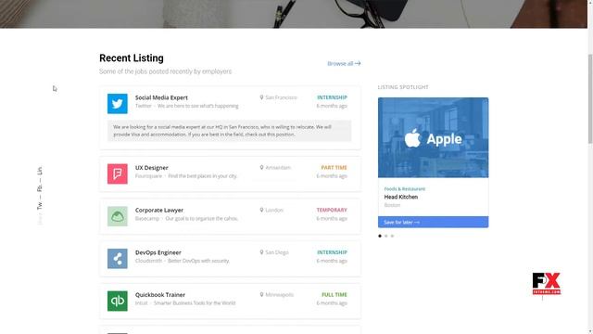Click the TEMPORARY tag
This screenshot has width=593, height=334.
point(332,210)
